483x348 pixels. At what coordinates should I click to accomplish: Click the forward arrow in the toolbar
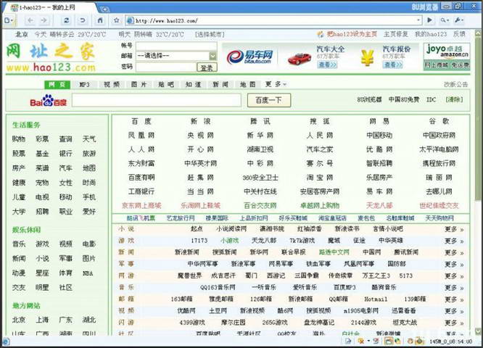click(44, 20)
